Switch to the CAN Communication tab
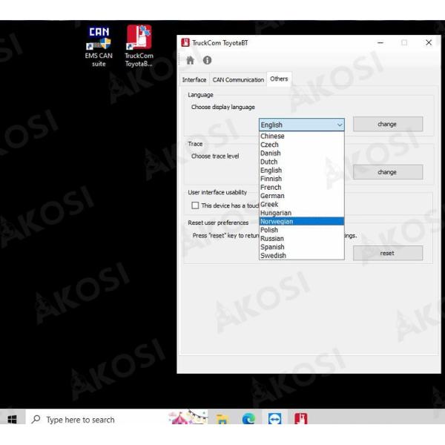 click(238, 79)
